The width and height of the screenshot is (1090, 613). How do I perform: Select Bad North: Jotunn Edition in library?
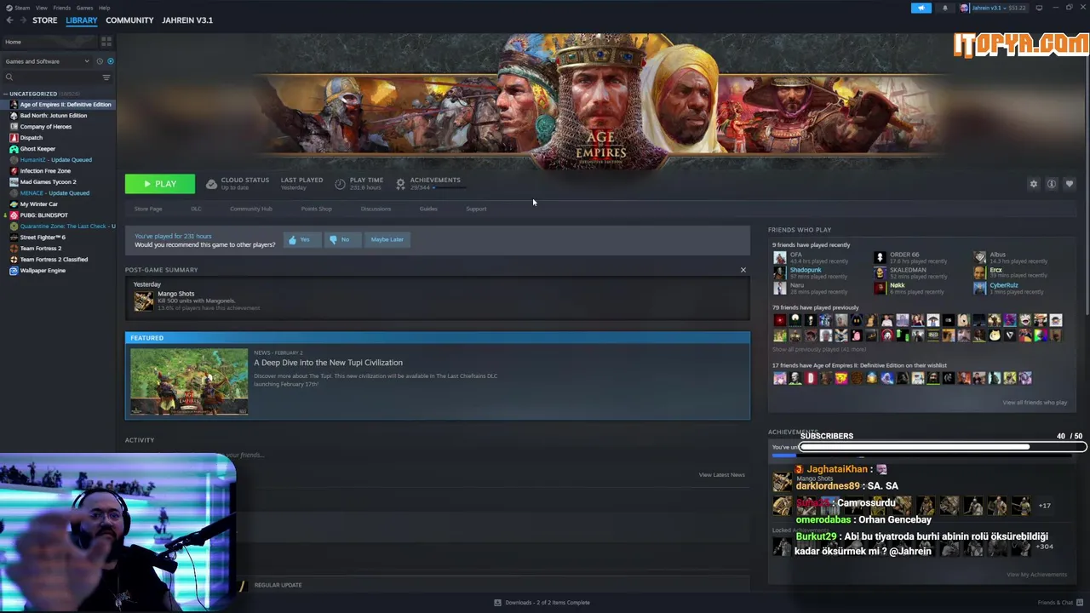(x=53, y=116)
